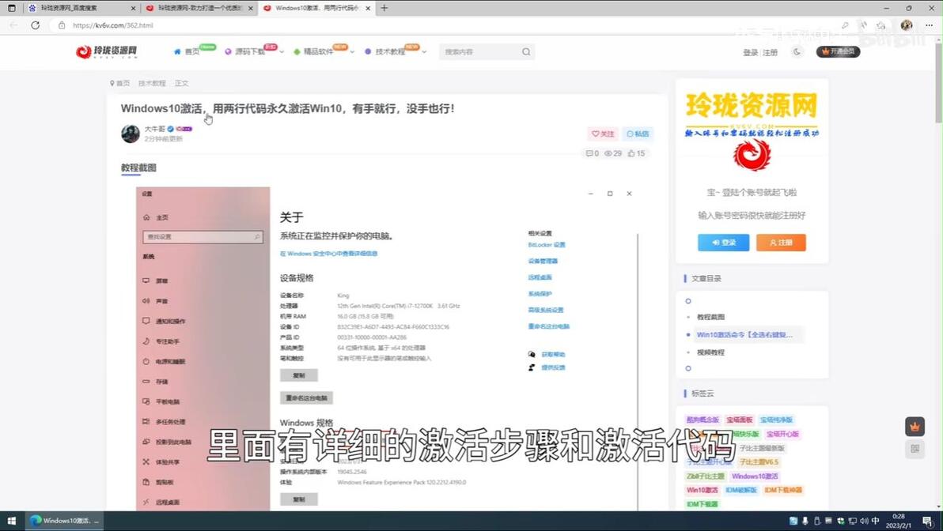
Task: Click the 玲珑资源网 sidebar banner image
Action: tap(752, 131)
